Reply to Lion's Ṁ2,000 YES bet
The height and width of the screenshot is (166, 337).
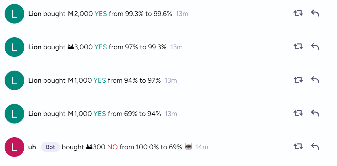315,13
